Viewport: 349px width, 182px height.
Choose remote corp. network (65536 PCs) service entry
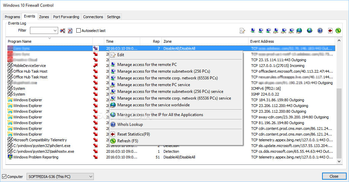click(x=176, y=98)
